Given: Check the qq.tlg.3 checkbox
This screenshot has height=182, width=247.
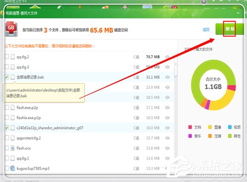Looking at the screenshot, I should pos(7,67).
